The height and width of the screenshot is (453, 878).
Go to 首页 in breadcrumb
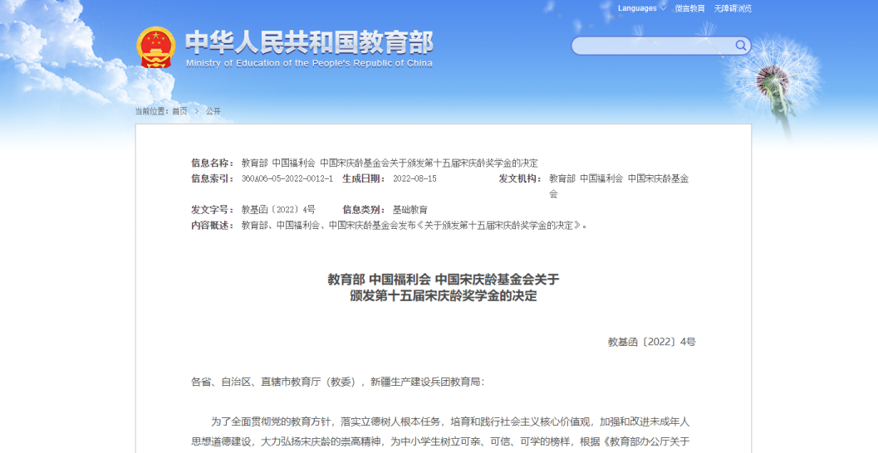pyautogui.click(x=179, y=111)
